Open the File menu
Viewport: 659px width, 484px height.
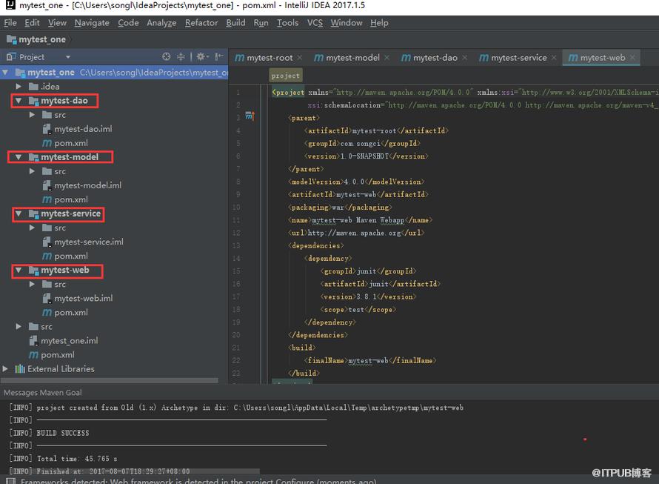click(x=10, y=23)
